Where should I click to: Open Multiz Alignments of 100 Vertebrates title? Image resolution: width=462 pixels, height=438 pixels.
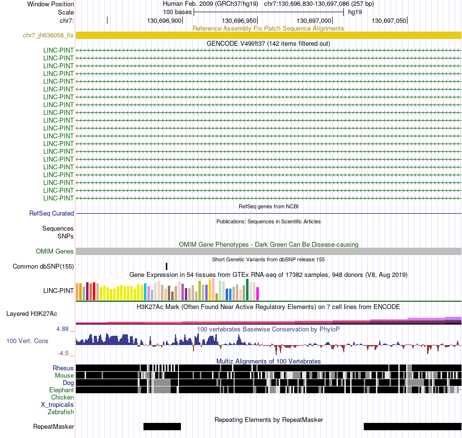268,361
